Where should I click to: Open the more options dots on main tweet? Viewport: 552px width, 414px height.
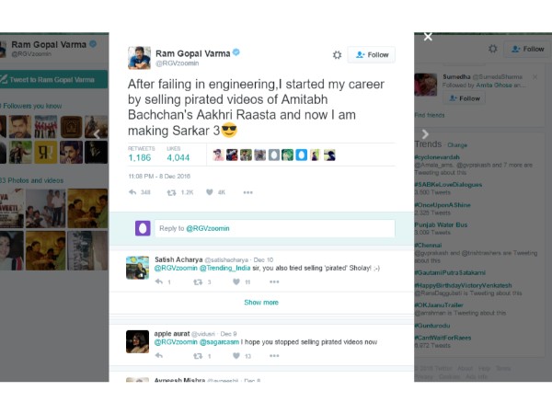247,192
